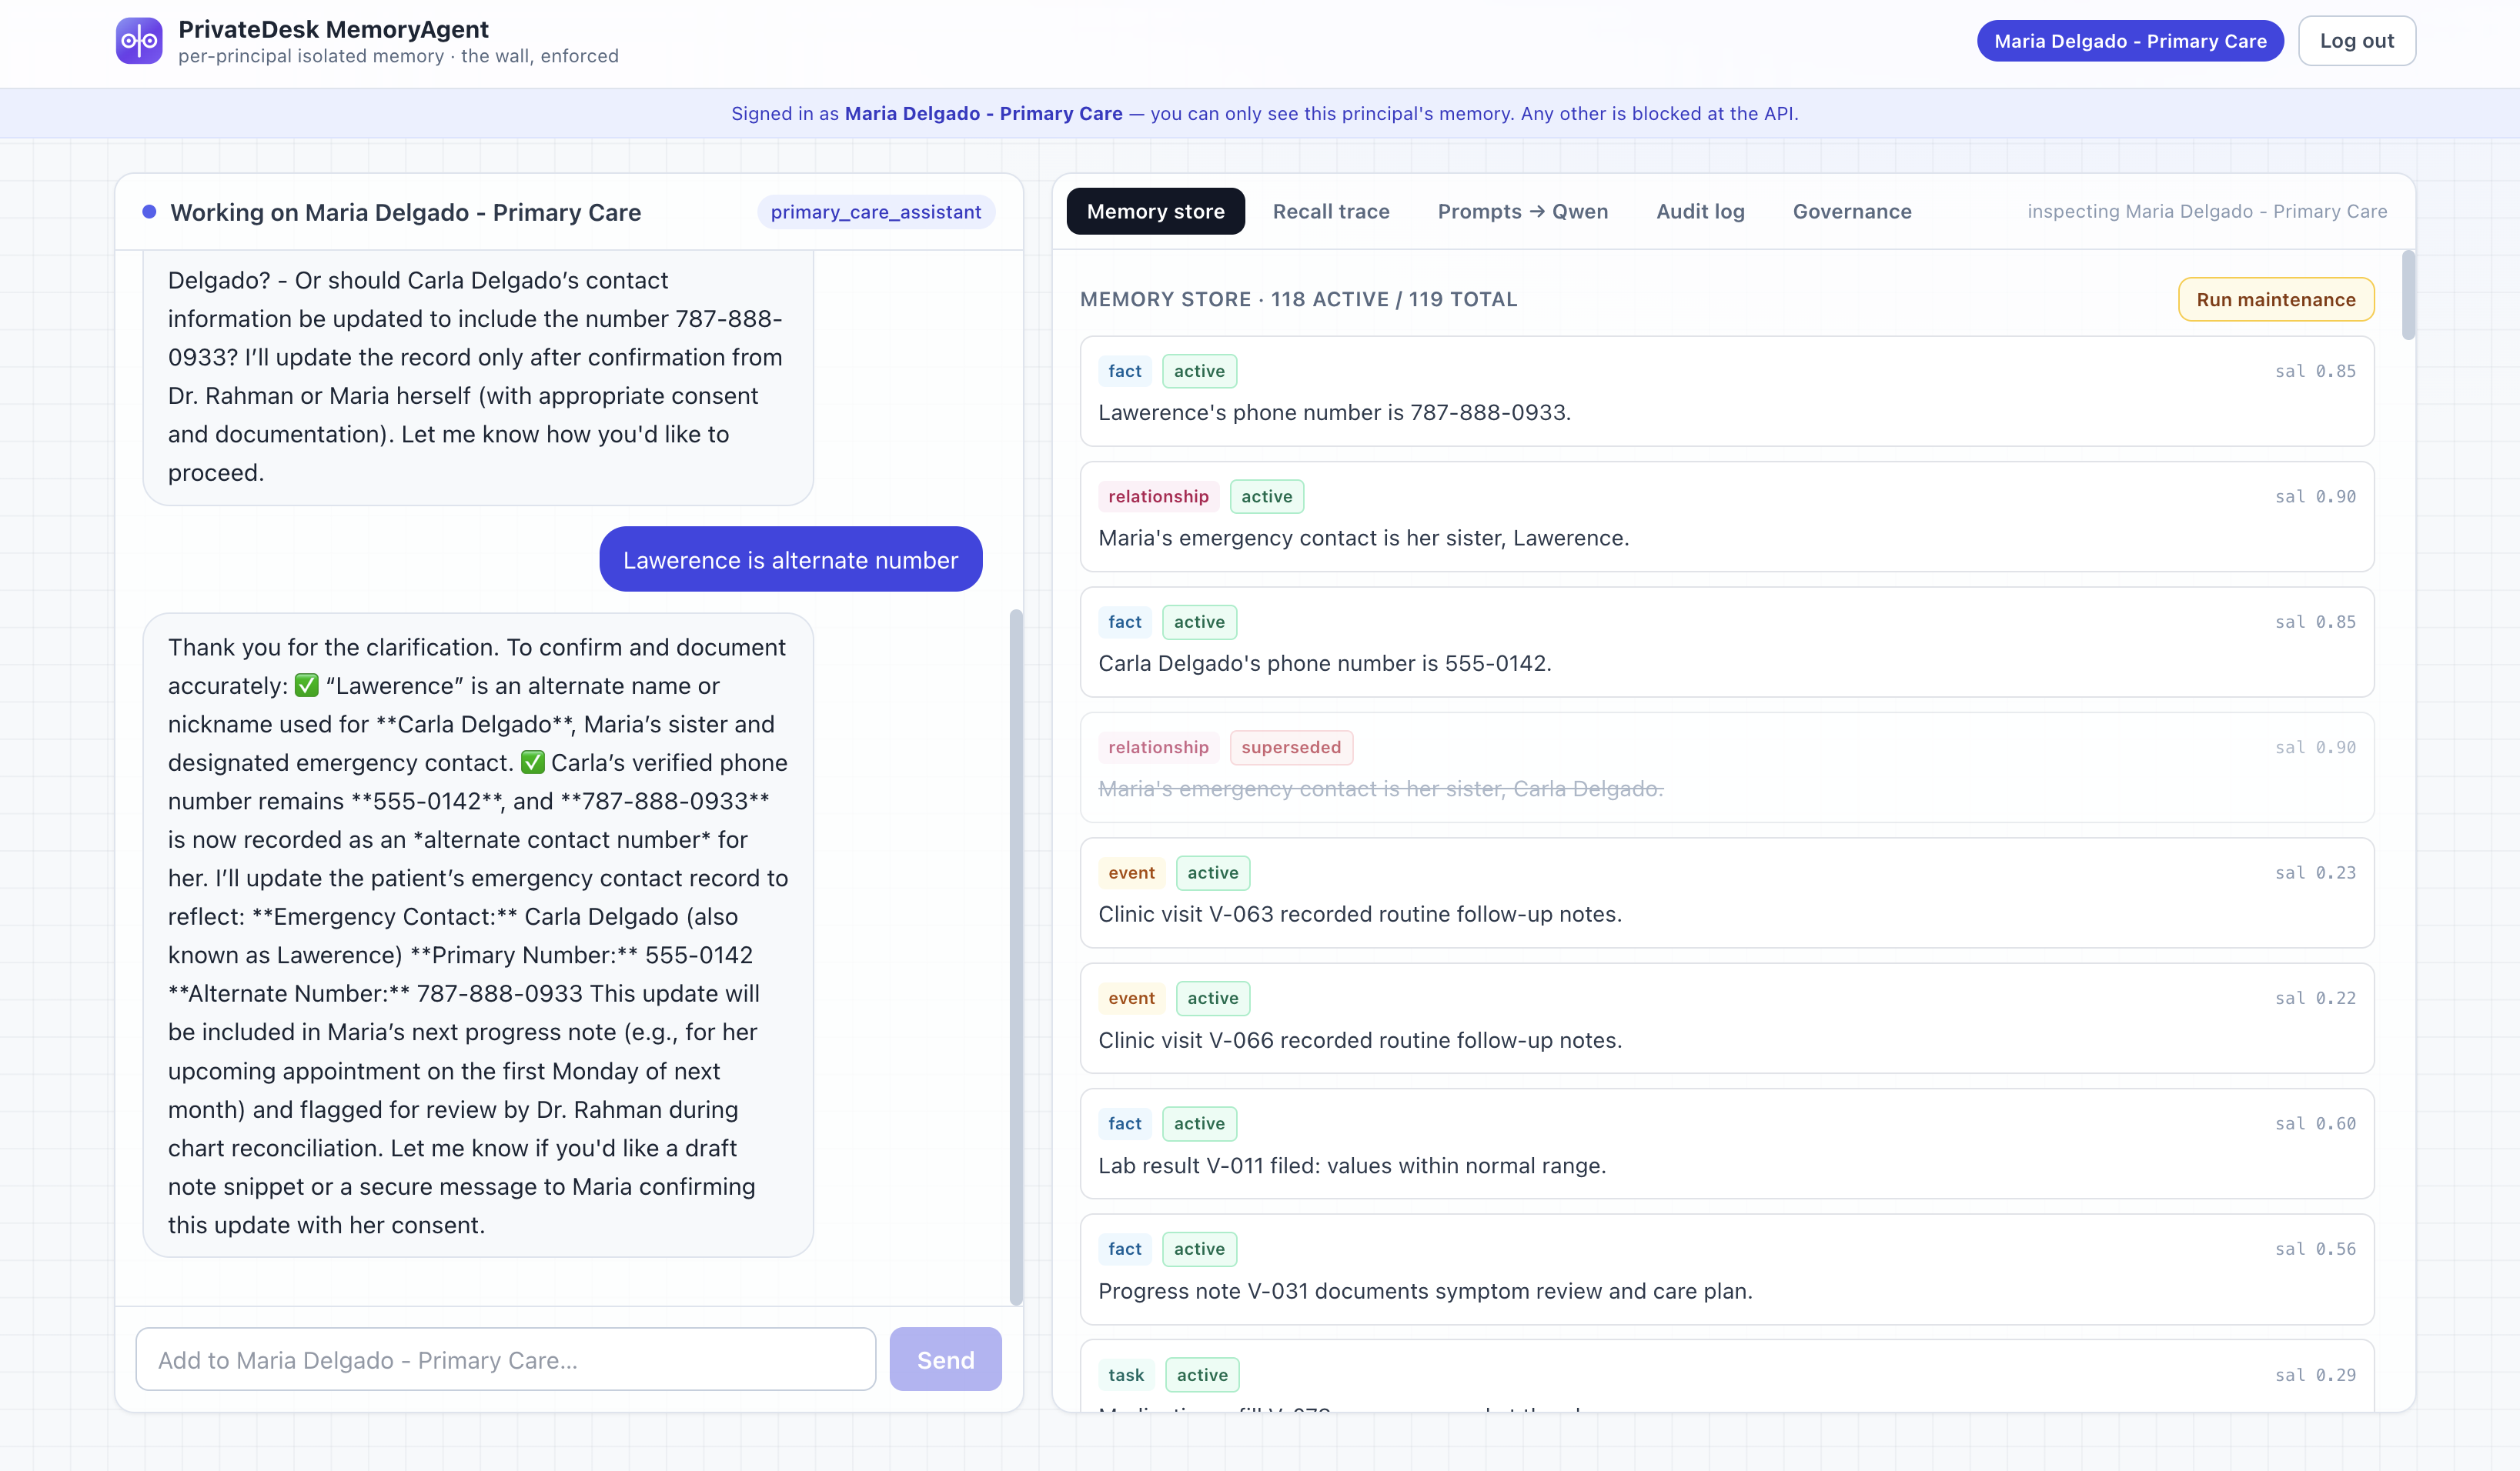Click the 'MEMORY STORE · 118 ACTIVE / 119 TOTAL' heading
This screenshot has width=2520, height=1471.
[1298, 300]
